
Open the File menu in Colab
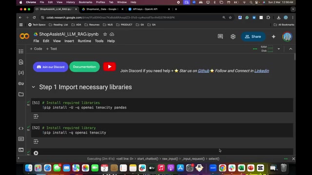tap(36, 41)
